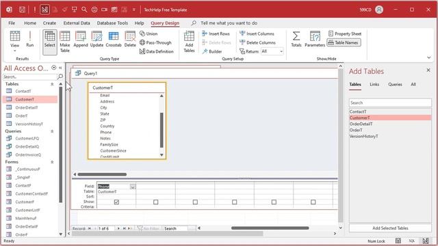Select VersionHistoryT in Add Tables list
The height and width of the screenshot is (246, 438).
390,136
